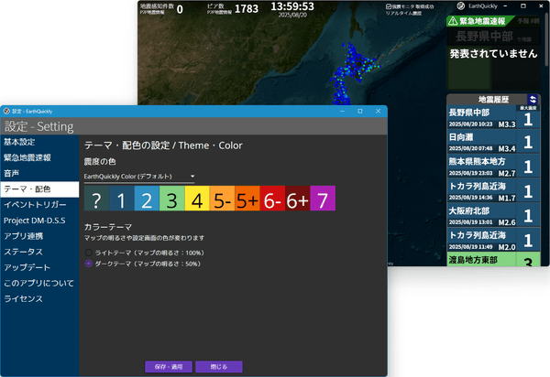
Task: Open トカラ列島近海 M1.7 history entry
Action: [493, 190]
